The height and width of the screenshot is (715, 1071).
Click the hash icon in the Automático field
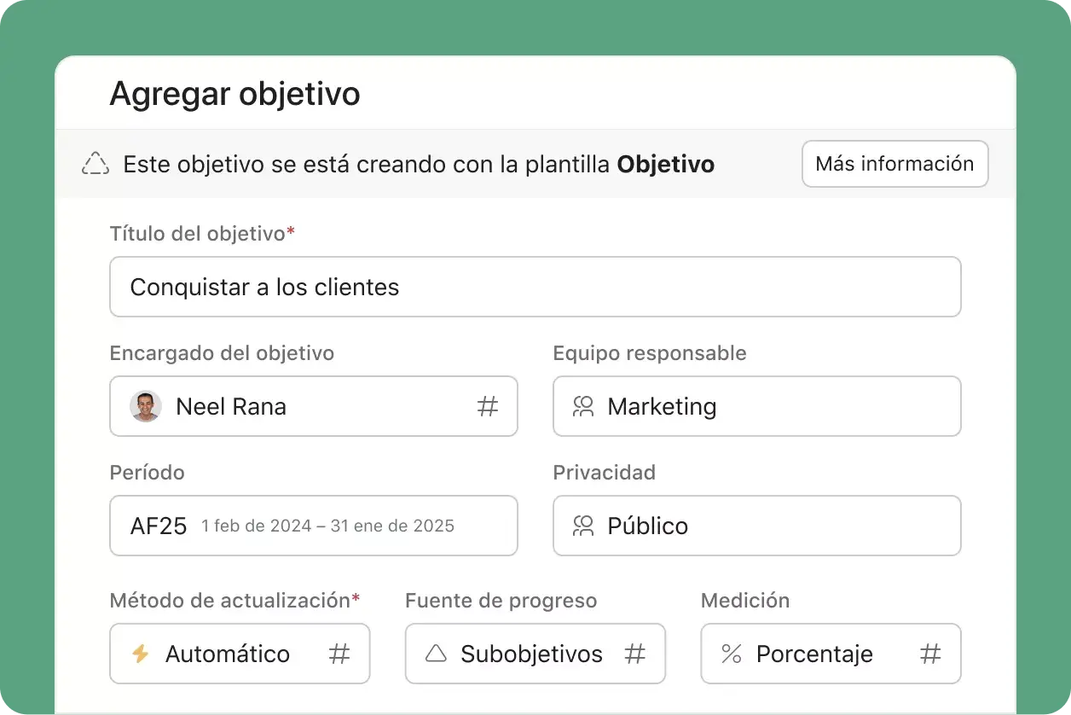[339, 654]
